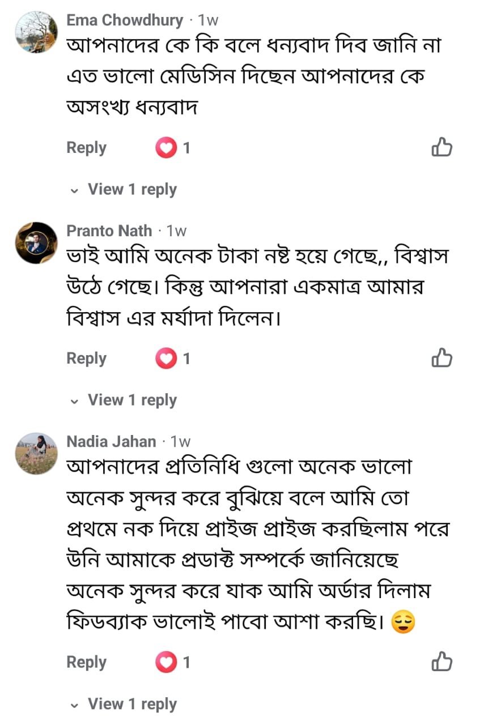This screenshot has width=484, height=725.
Task: Reply to Pranto Nath's comment
Action: [86, 359]
